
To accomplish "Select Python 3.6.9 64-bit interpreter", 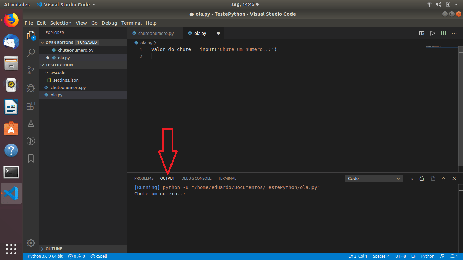I will [x=45, y=256].
